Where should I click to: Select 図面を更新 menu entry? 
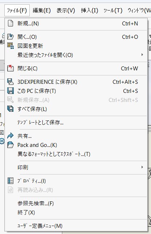tap(76, 46)
